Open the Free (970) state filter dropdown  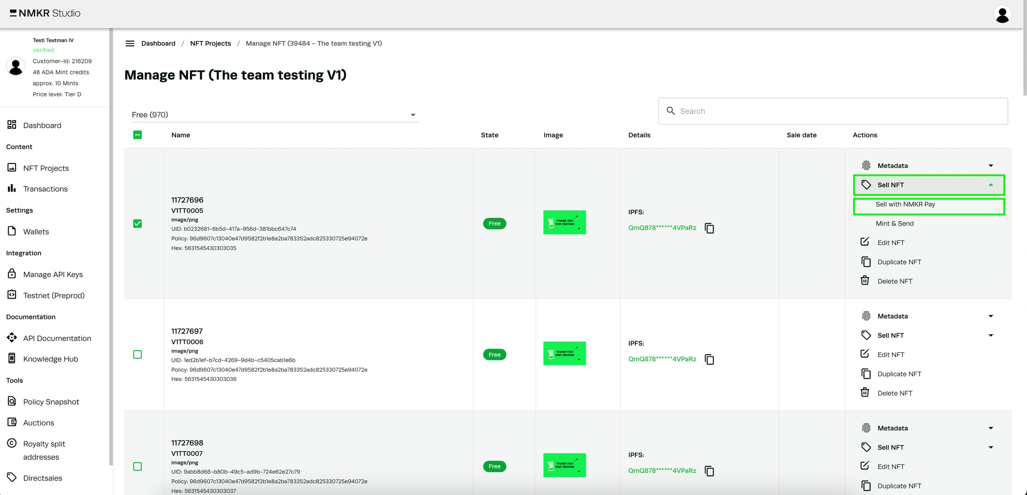(274, 115)
